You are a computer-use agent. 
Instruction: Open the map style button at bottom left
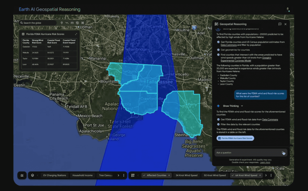pyautogui.click(x=22, y=175)
